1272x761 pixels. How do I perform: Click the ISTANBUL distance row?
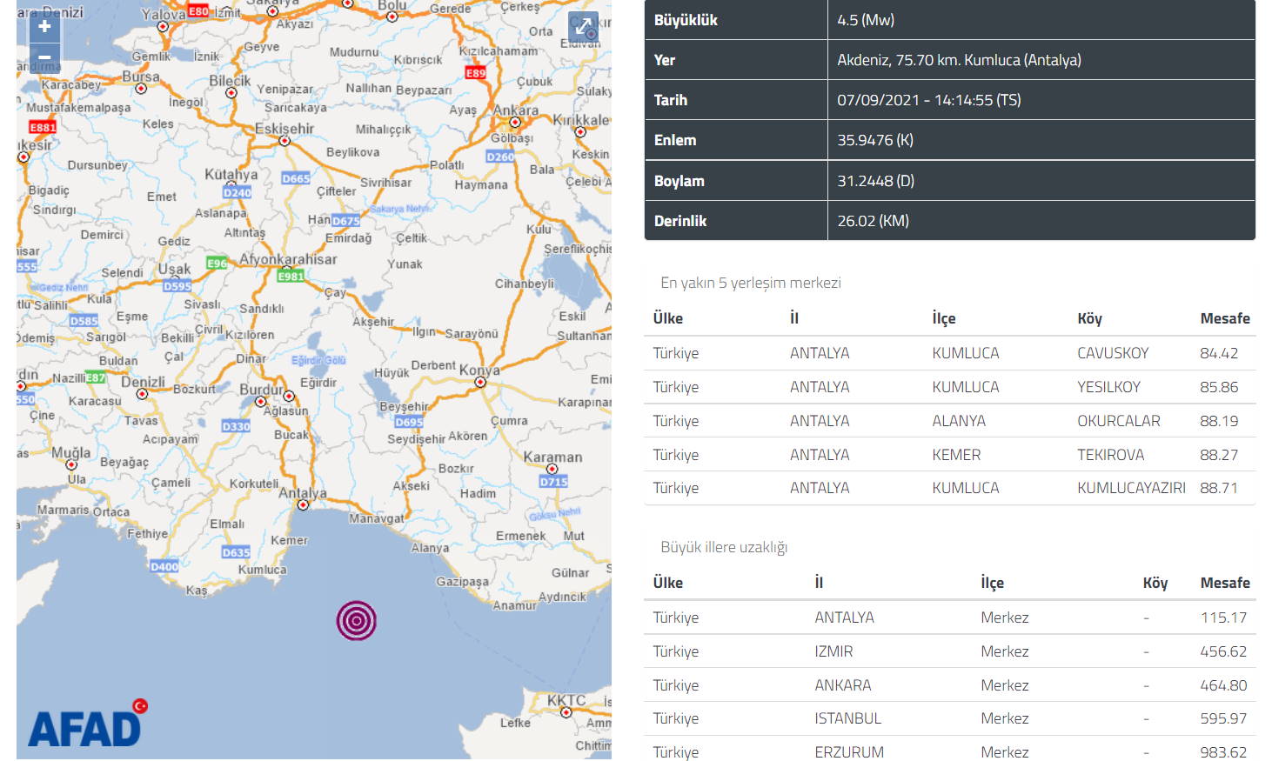[x=949, y=718]
